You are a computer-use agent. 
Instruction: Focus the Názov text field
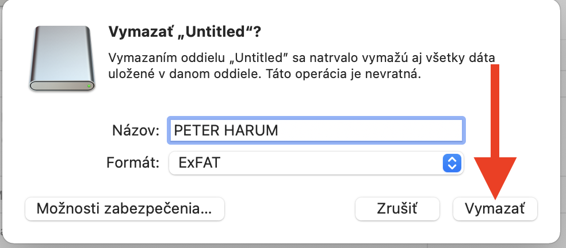click(x=315, y=130)
